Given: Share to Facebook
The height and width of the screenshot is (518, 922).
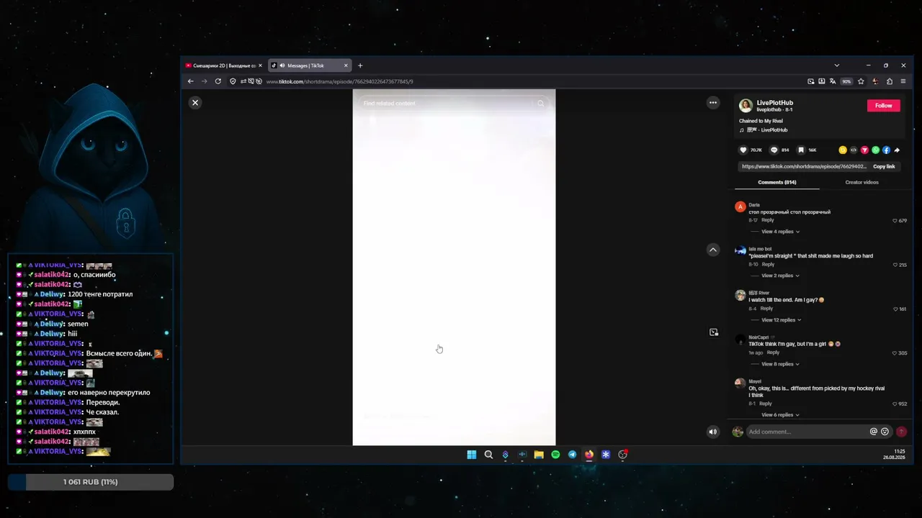Looking at the screenshot, I should 886,150.
